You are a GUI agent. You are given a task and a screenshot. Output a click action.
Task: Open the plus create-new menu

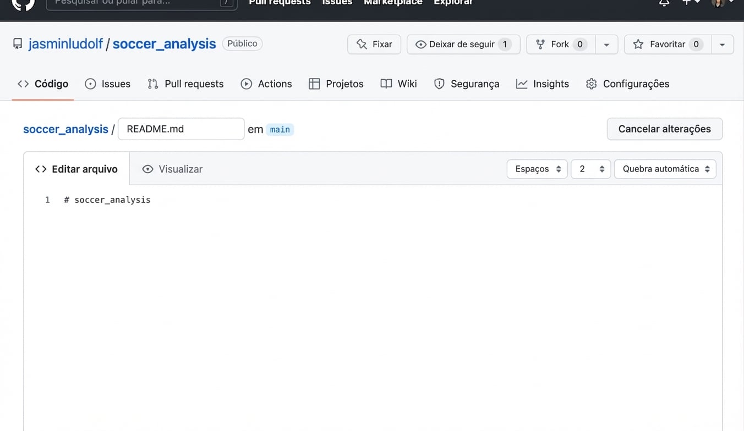691,3
